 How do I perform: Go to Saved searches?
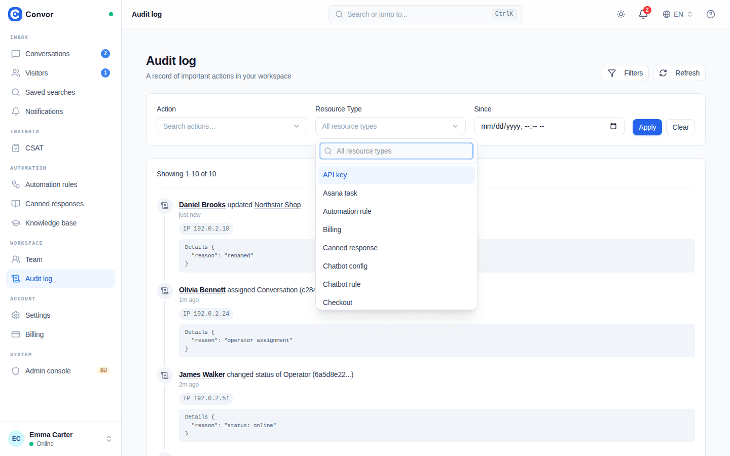tap(60, 92)
